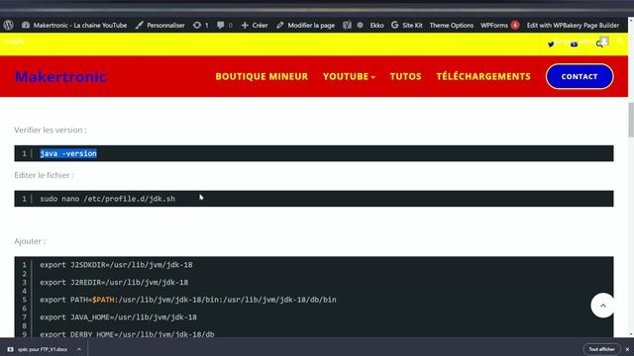Open Ekko admin bar item

376,25
